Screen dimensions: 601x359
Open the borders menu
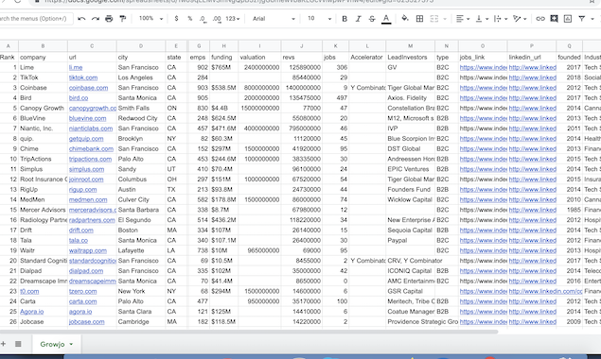[419, 18]
